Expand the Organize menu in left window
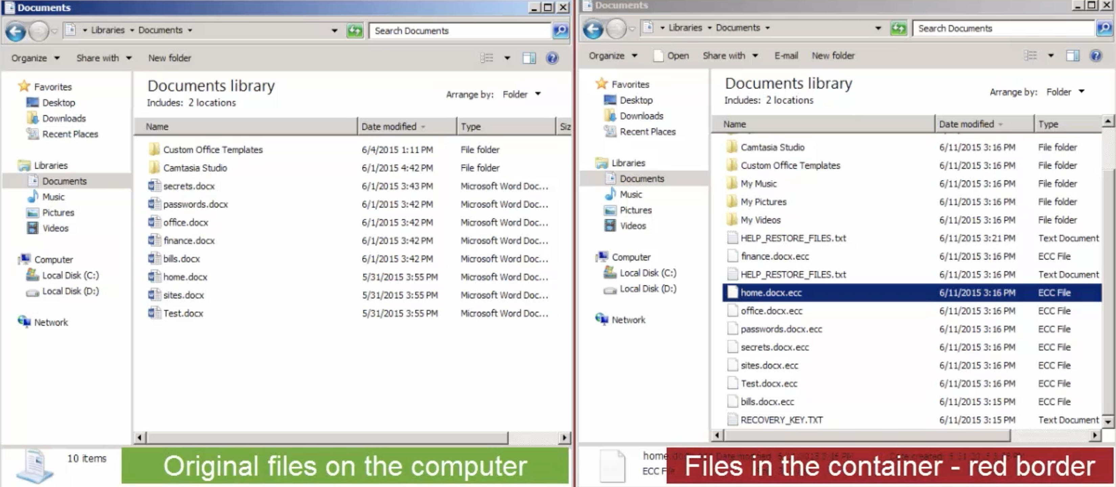This screenshot has height=487, width=1116. click(x=35, y=58)
